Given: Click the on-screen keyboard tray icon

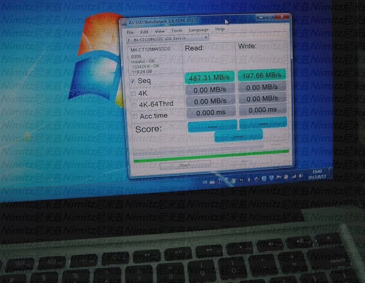Looking at the screenshot, I should (212, 182).
